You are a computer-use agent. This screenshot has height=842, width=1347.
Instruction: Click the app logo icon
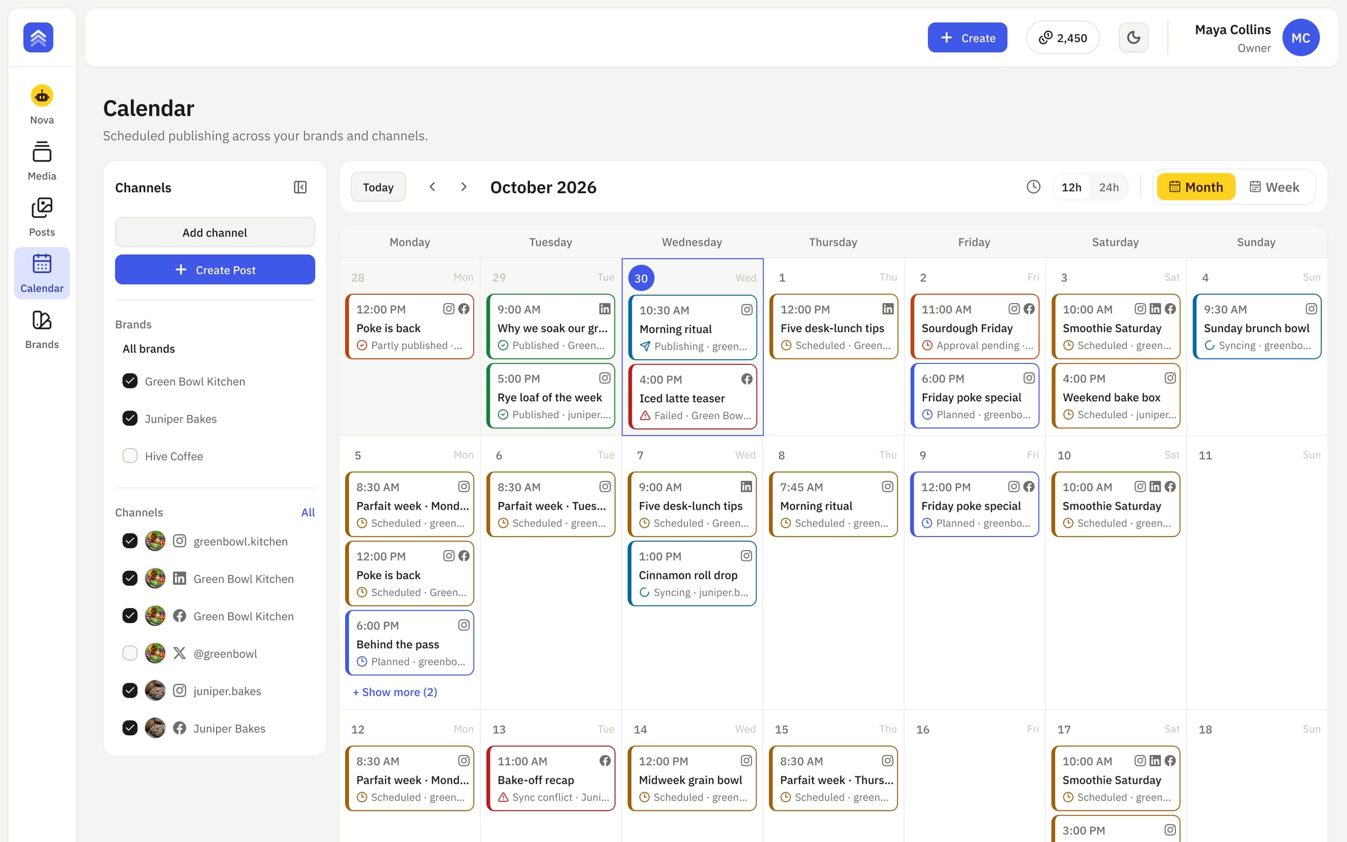click(38, 38)
